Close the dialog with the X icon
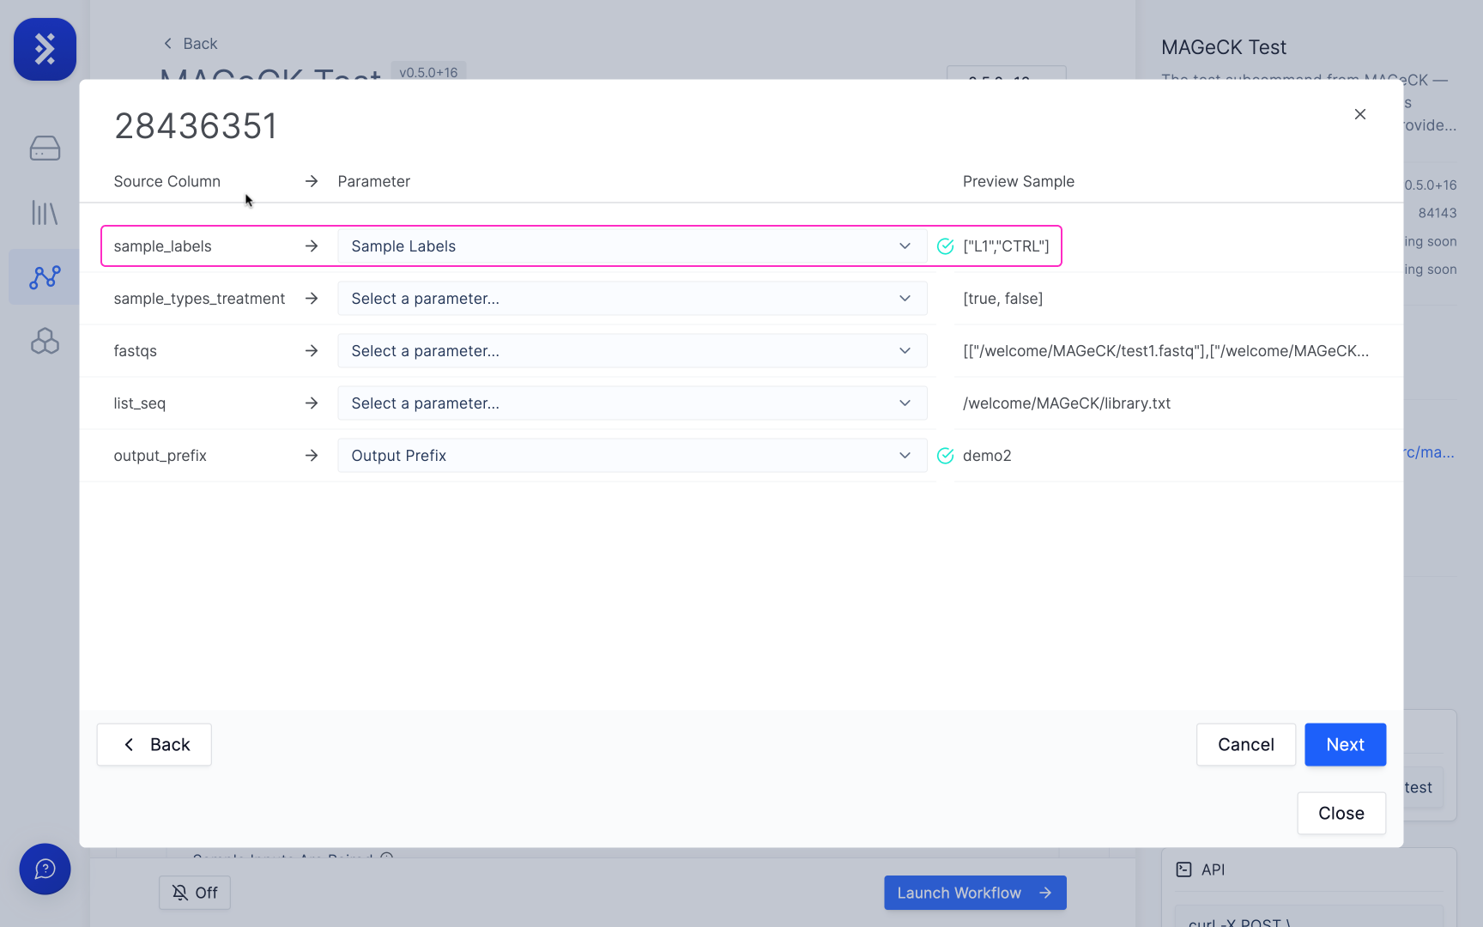 click(x=1359, y=114)
